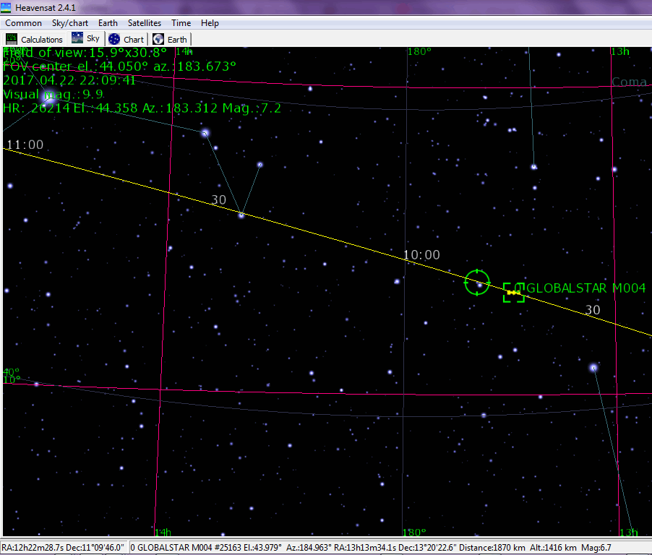
Task: Click the green crosshair target circle
Action: click(477, 282)
